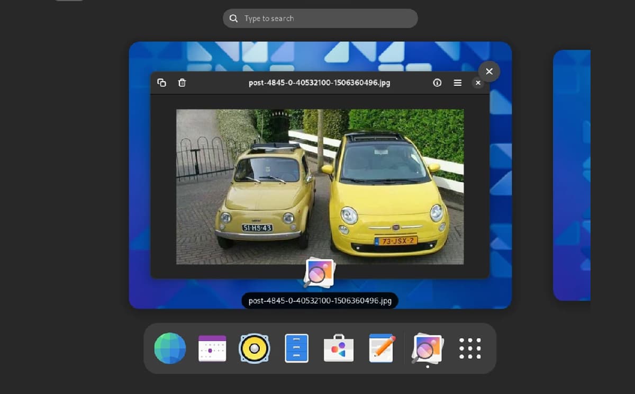Open the Files app in the dock
The width and height of the screenshot is (635, 394).
click(297, 348)
